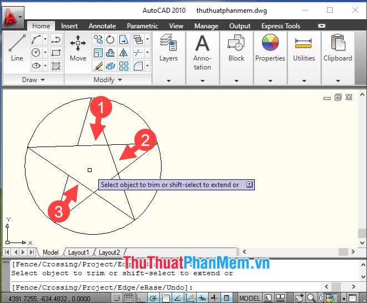Click the MODEL space button
367x303 pixels.
coord(250,298)
